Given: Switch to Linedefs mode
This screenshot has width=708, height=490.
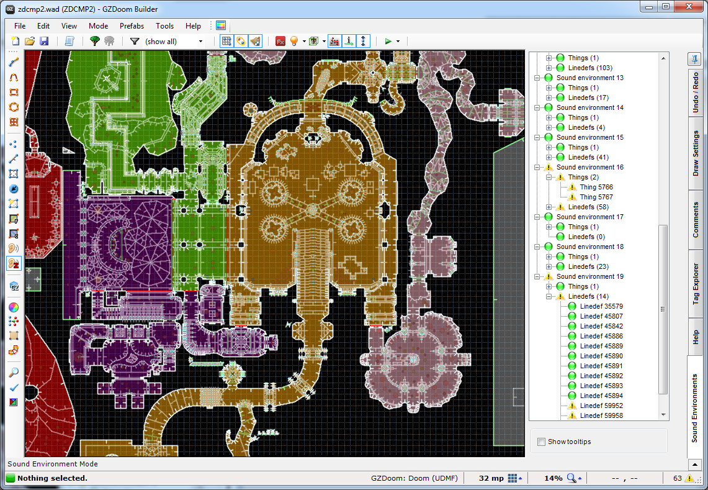Looking at the screenshot, I should (14, 159).
